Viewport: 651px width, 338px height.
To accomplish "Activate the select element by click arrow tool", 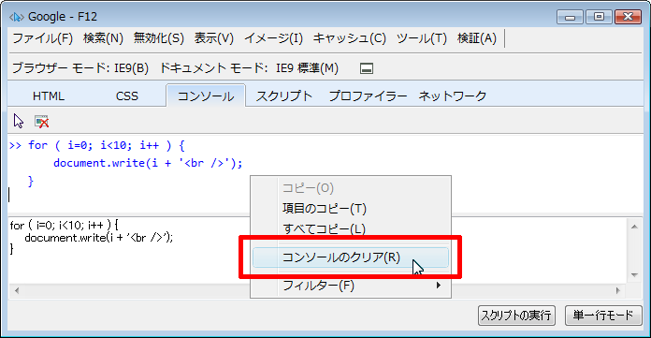I will (19, 121).
